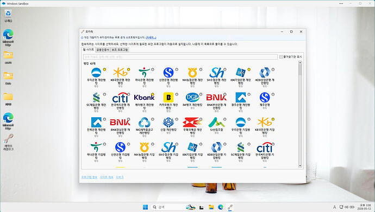The image size is (375, 212).
Task: Select IBK기업은행 개인뱅킹 icon
Action: [241, 73]
